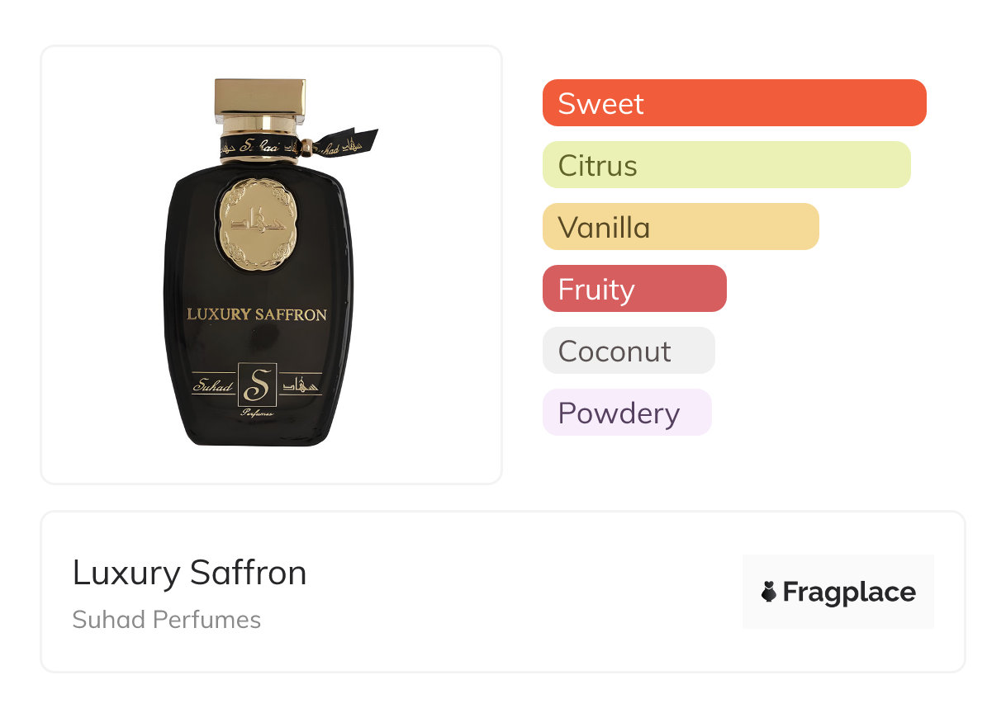Select the Citrus accord bar

click(x=726, y=165)
